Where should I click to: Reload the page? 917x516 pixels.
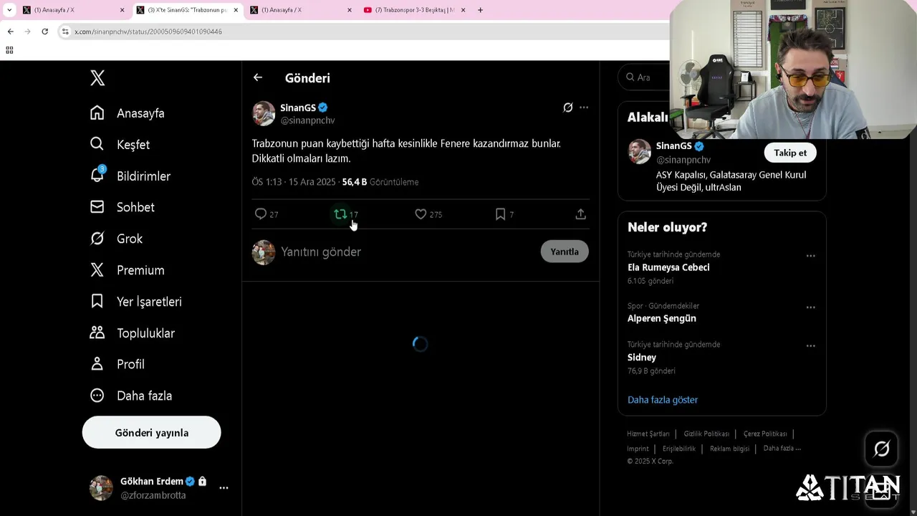[44, 32]
